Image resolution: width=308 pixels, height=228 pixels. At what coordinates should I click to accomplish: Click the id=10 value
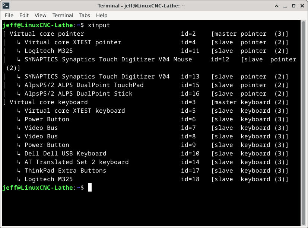pyautogui.click(x=190, y=154)
